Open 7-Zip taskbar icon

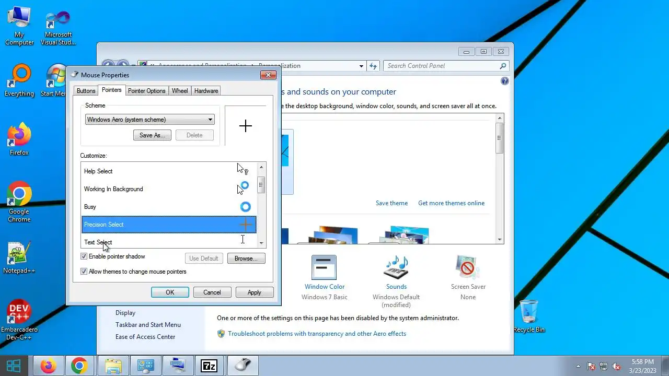click(x=210, y=366)
